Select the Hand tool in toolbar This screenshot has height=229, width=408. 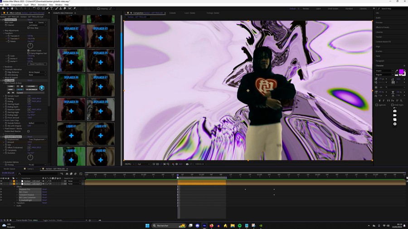(x=12, y=9)
